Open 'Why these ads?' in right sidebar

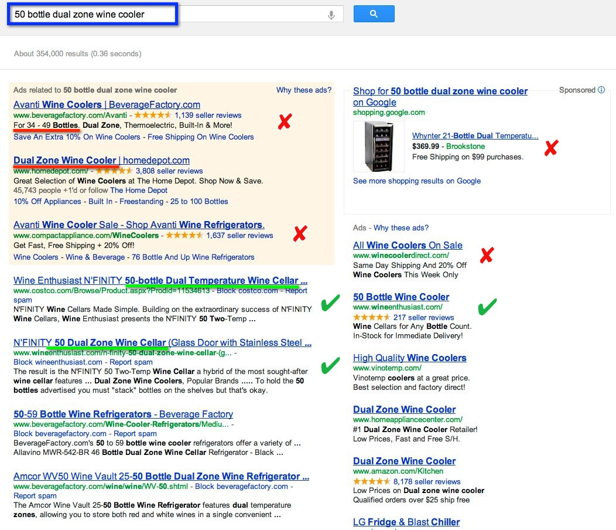click(401, 228)
